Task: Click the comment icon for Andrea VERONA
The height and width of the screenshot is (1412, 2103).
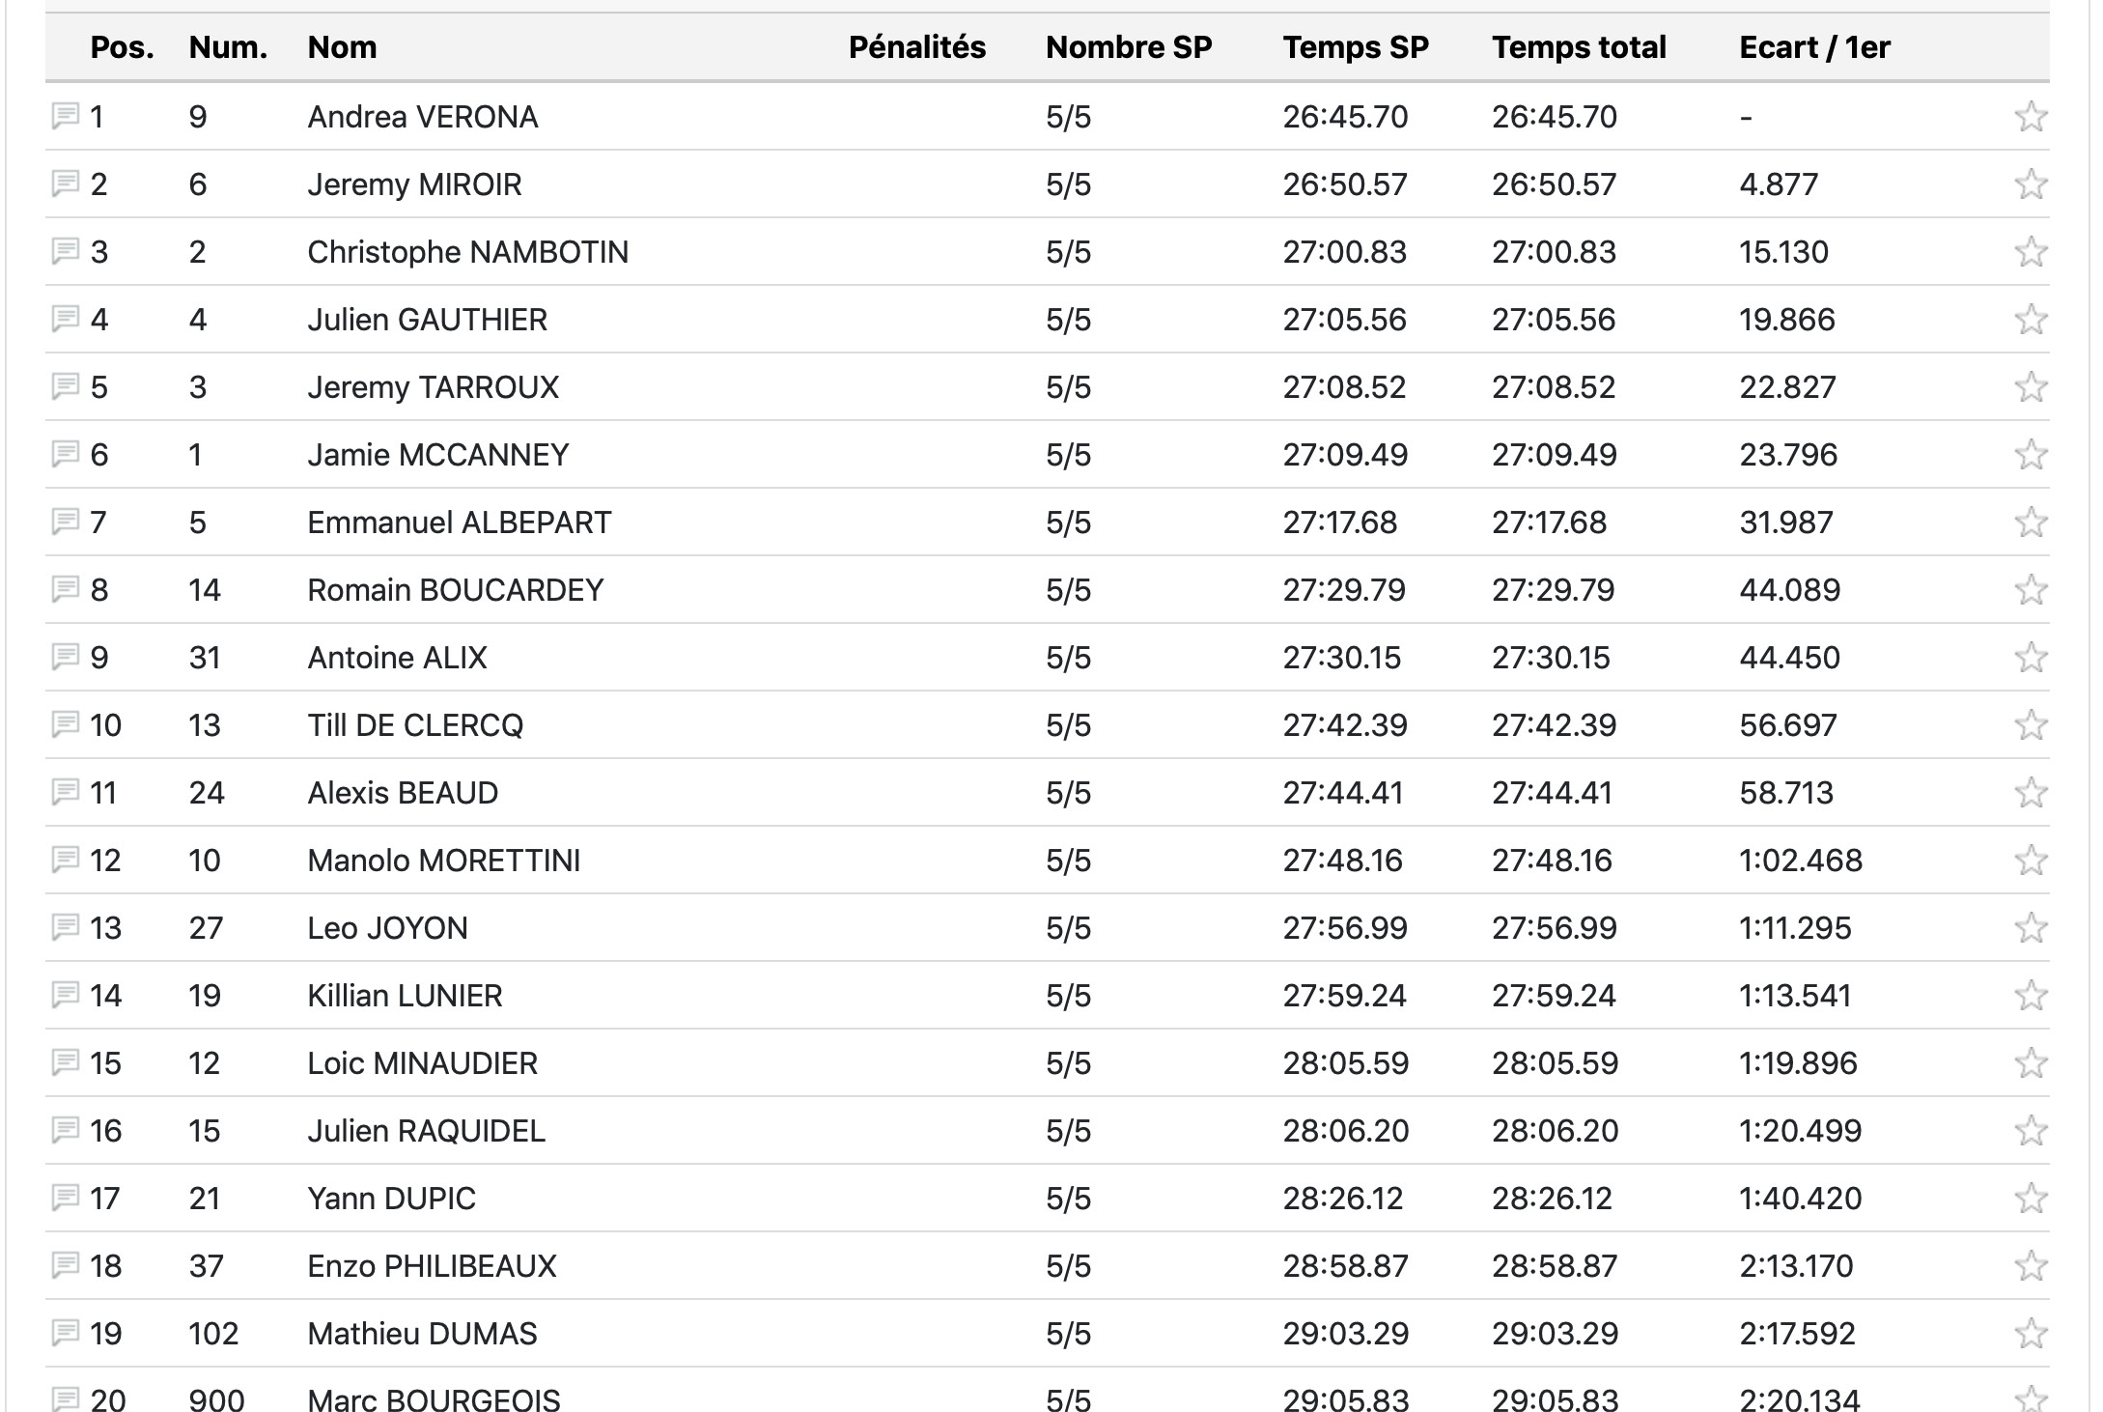Action: (65, 117)
